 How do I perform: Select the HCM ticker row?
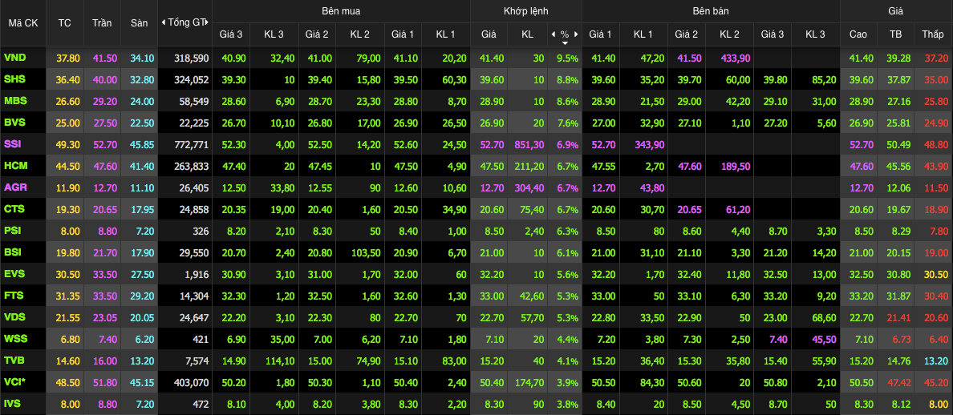click(x=14, y=166)
